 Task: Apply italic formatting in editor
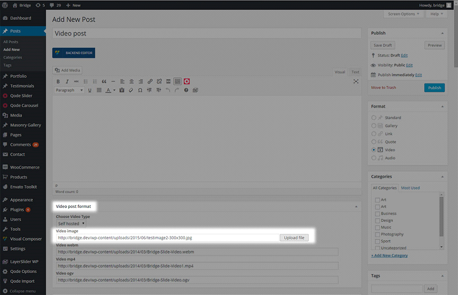coord(67,81)
